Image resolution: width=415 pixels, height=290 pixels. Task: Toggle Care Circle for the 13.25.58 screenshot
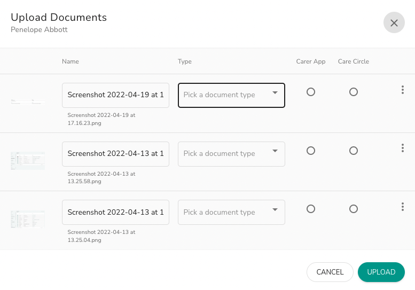click(354, 151)
